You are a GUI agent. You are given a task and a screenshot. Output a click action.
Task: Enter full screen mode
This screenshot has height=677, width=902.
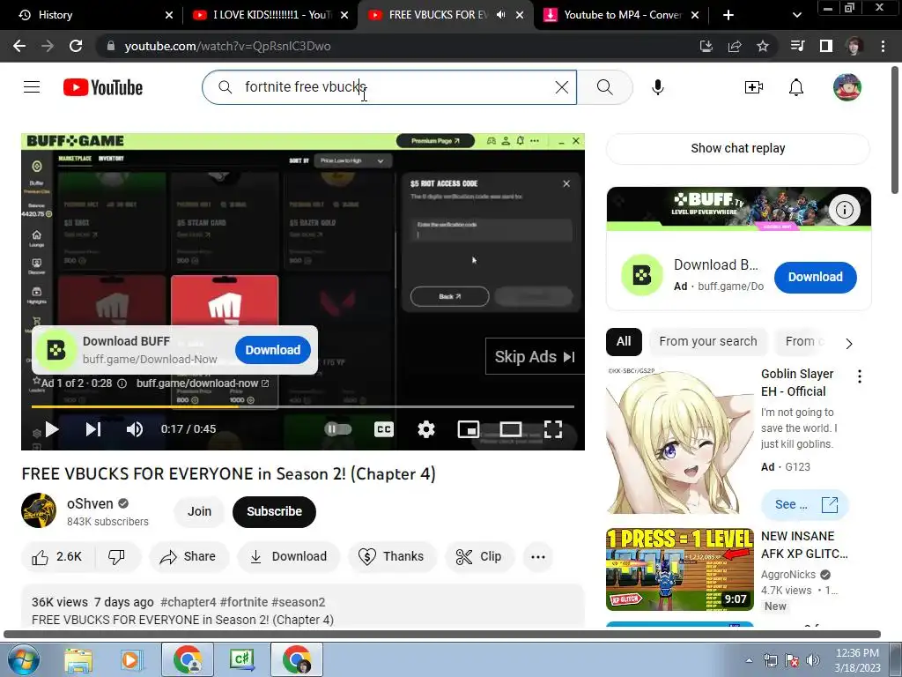click(553, 429)
